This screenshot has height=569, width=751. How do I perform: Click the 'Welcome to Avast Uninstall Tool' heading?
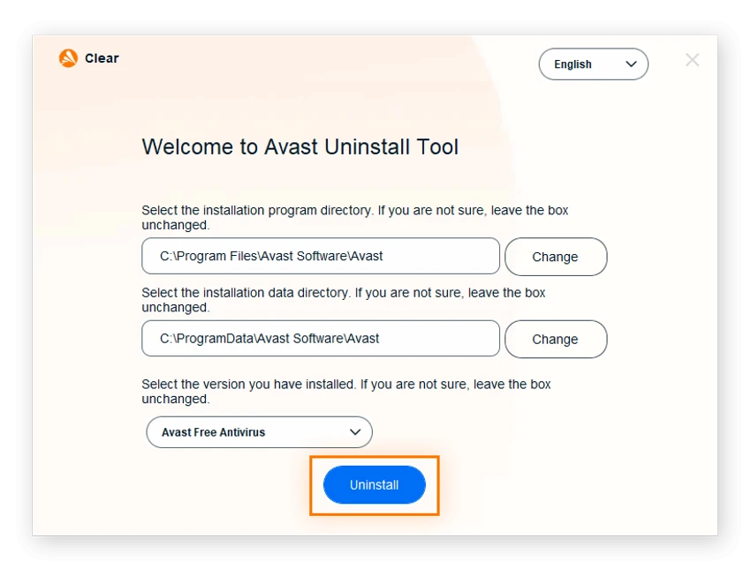[300, 146]
